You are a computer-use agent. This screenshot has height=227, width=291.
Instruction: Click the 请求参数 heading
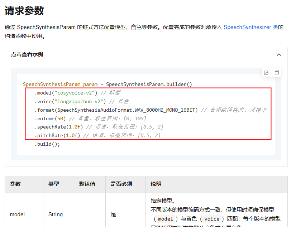[x=24, y=10]
